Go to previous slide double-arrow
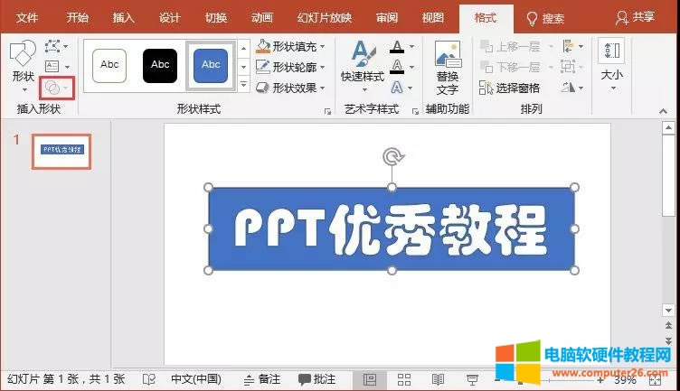Screen dimensions: 680x391 (668, 325)
